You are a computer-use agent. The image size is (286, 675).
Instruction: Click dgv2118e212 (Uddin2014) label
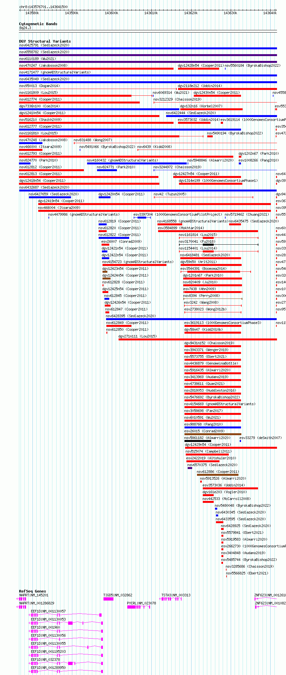(200, 86)
